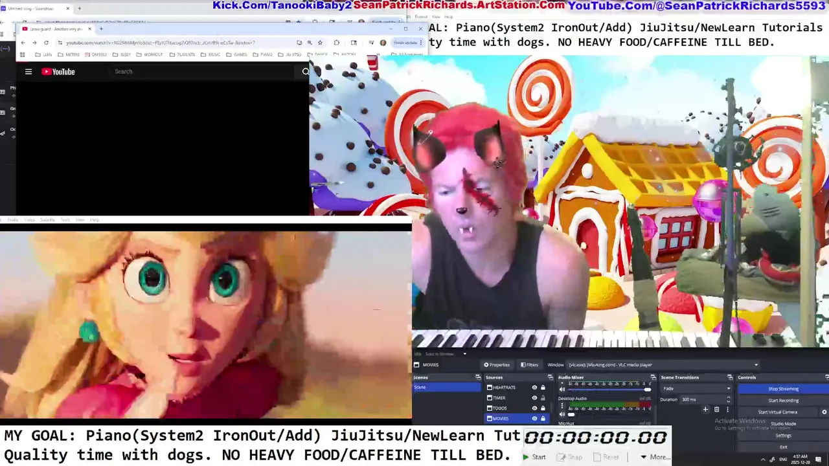This screenshot has height=466, width=829.
Task: Adjust the Duration 300 ms spinner arrows
Action: coord(728,399)
